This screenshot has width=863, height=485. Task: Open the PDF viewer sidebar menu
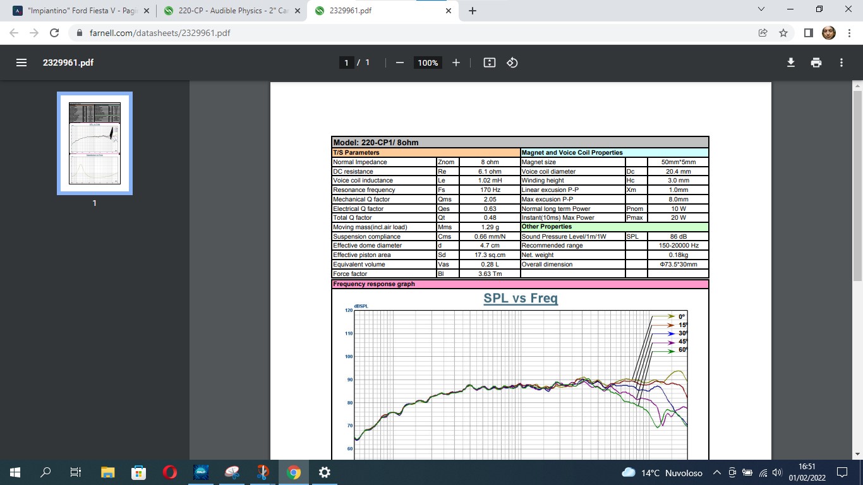click(21, 63)
